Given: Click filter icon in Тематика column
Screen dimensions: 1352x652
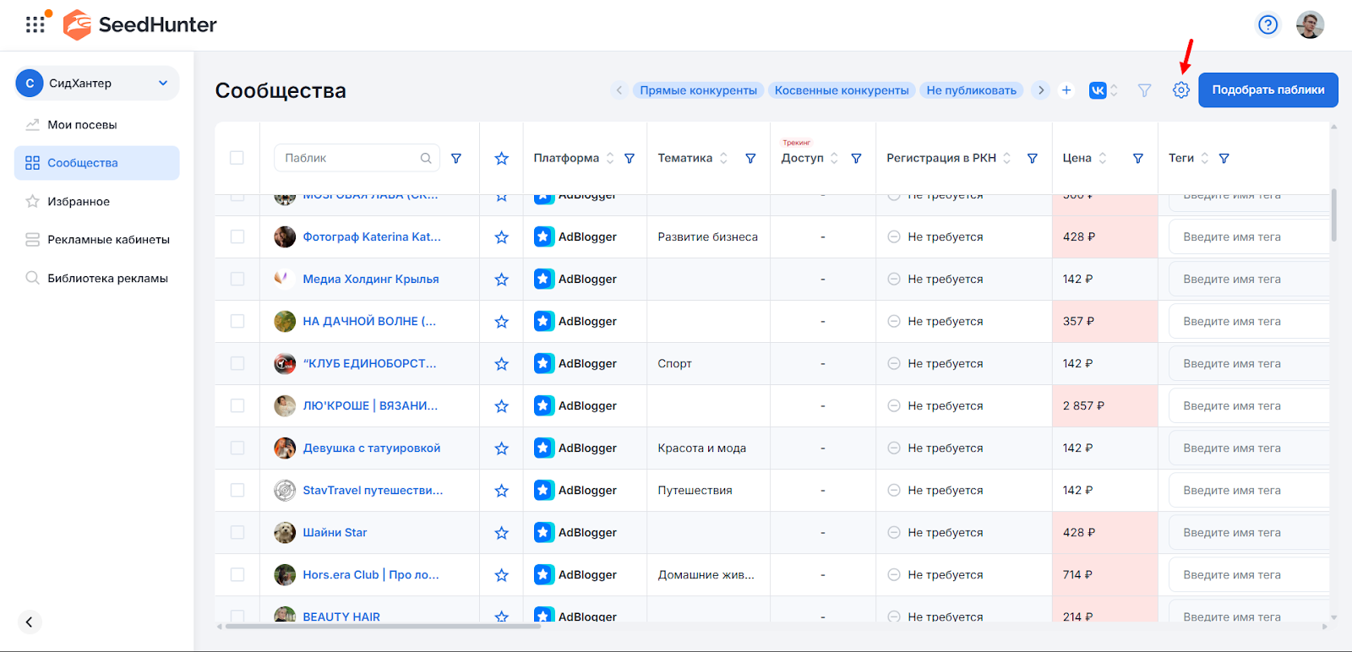Looking at the screenshot, I should 750,159.
